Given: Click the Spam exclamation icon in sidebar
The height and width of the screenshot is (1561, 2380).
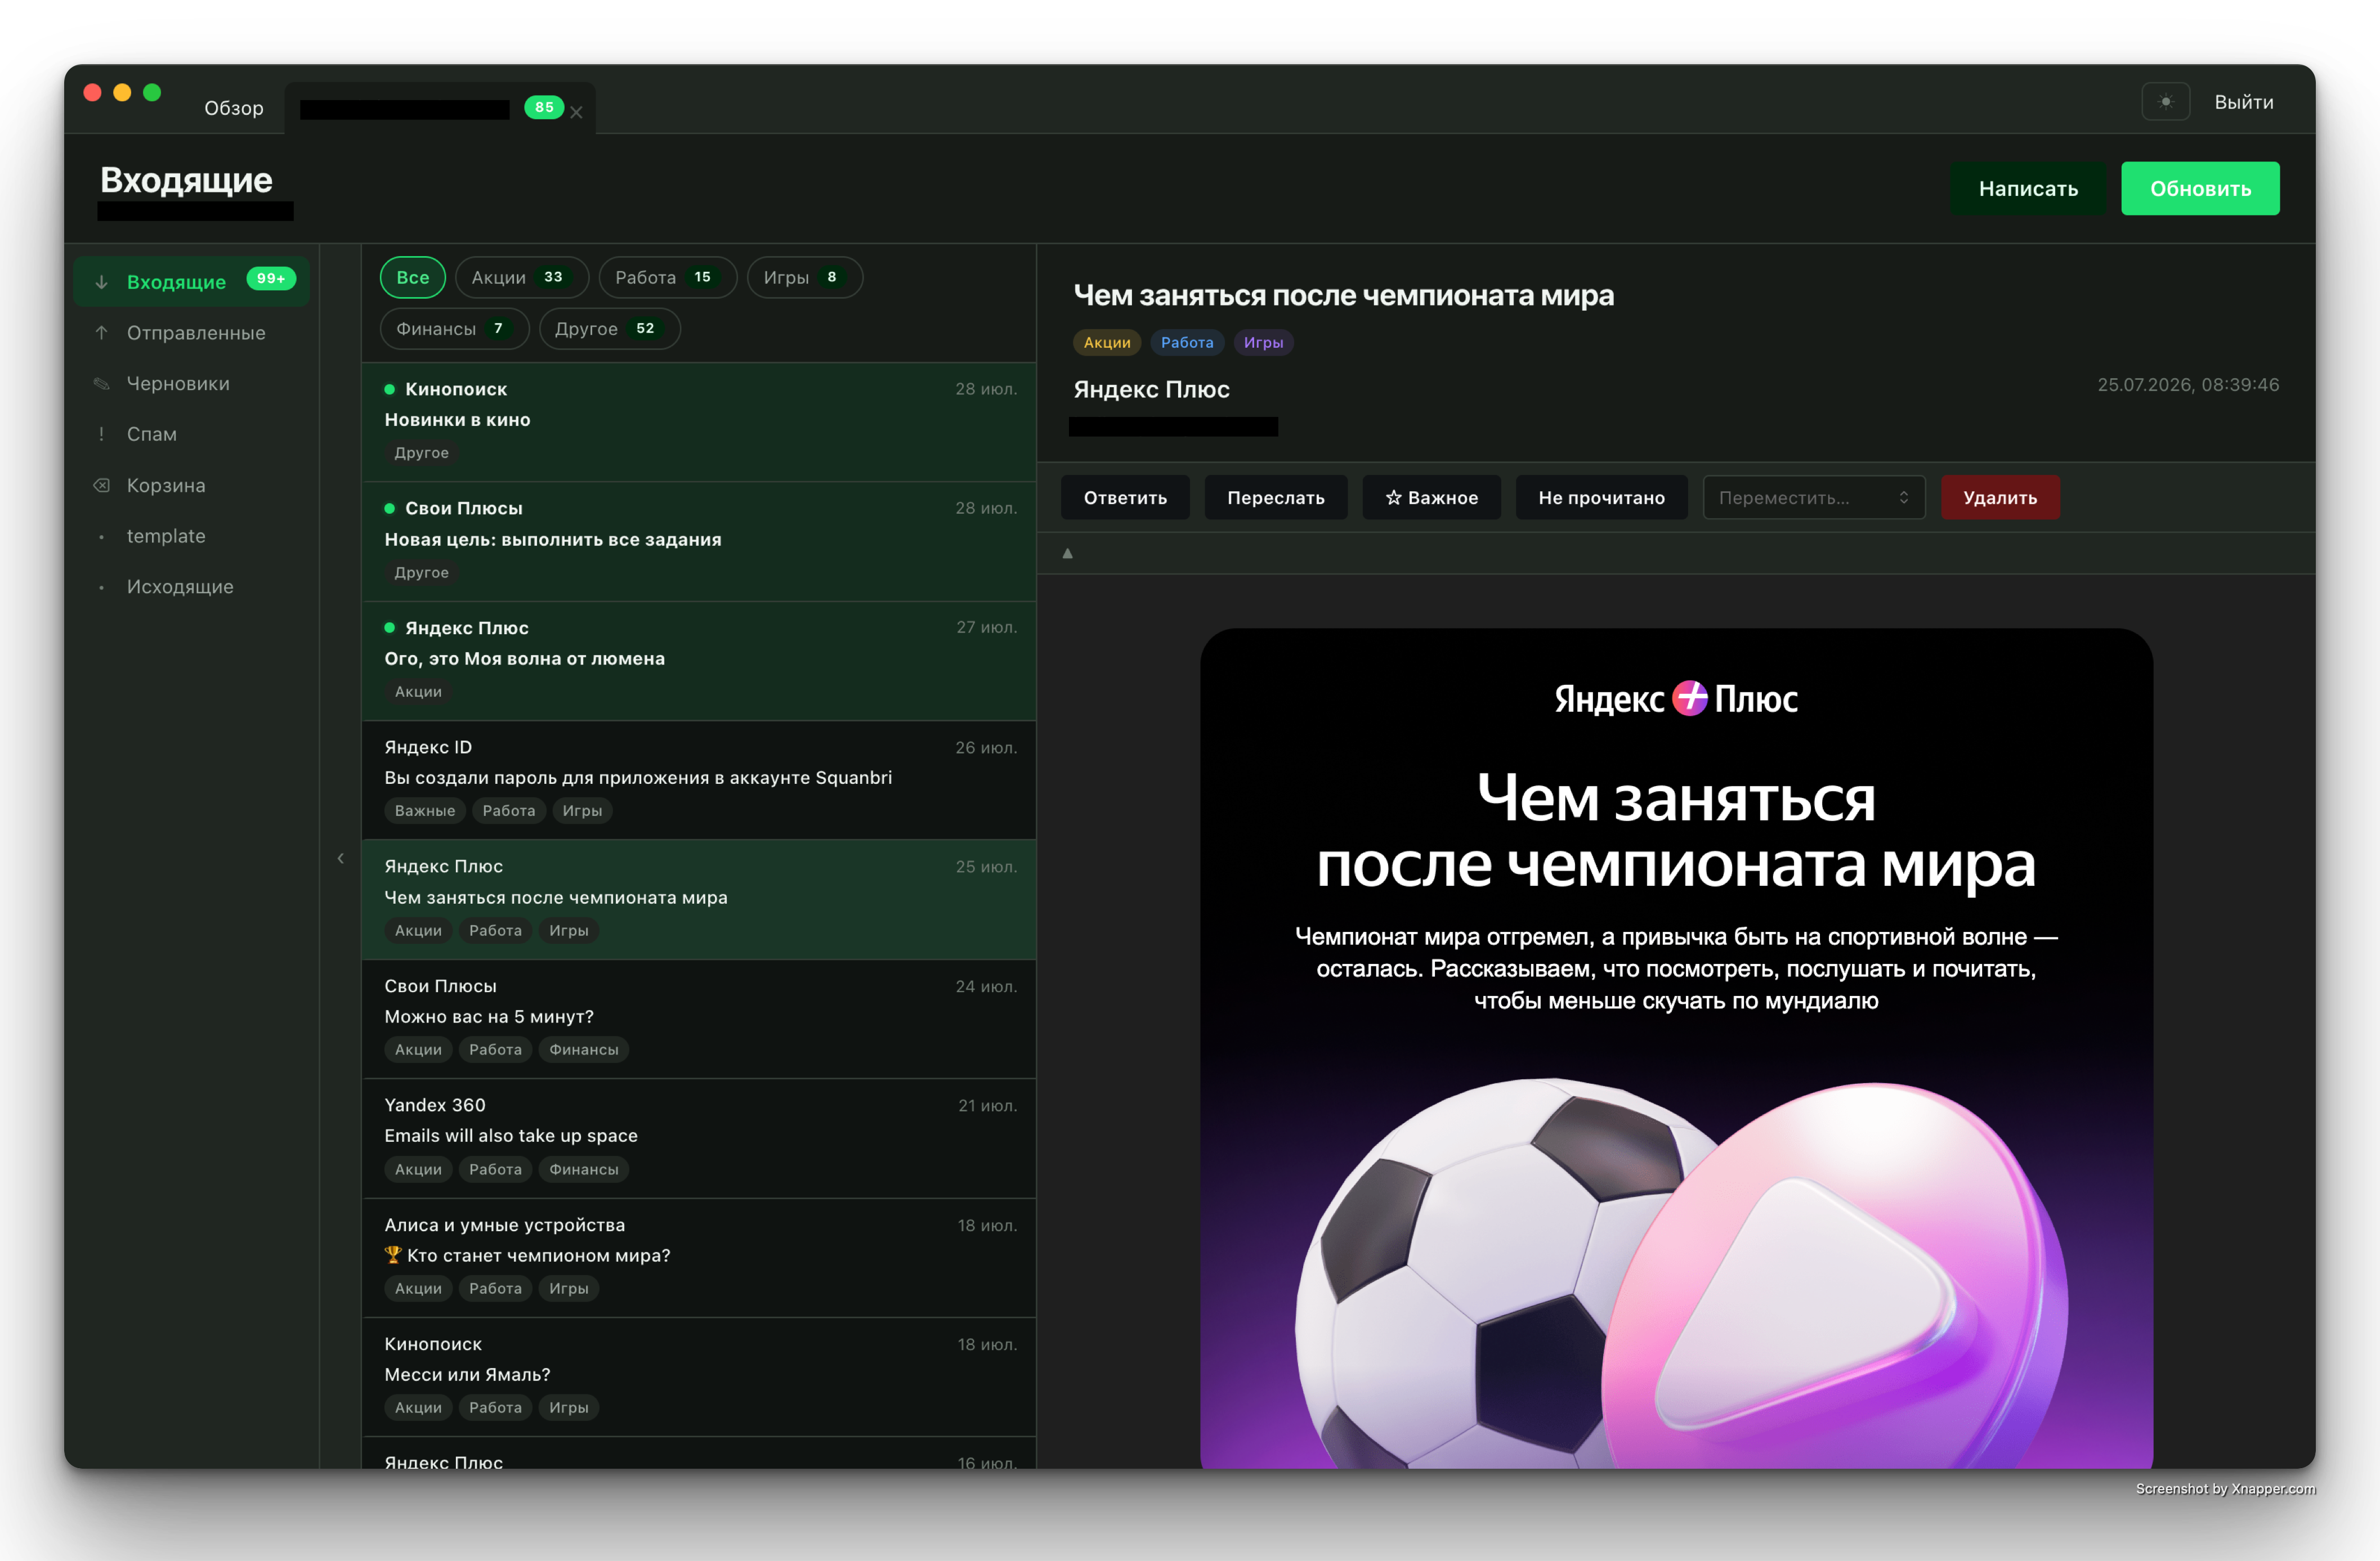Looking at the screenshot, I should 101,434.
